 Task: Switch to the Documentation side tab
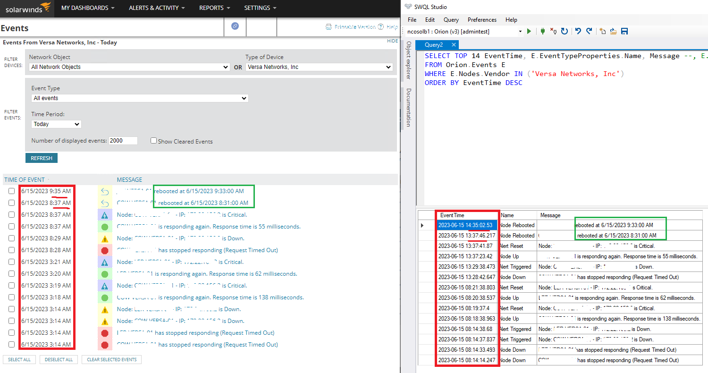[409, 107]
